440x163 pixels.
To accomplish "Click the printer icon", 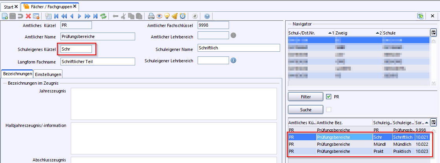I will pos(151,16).
